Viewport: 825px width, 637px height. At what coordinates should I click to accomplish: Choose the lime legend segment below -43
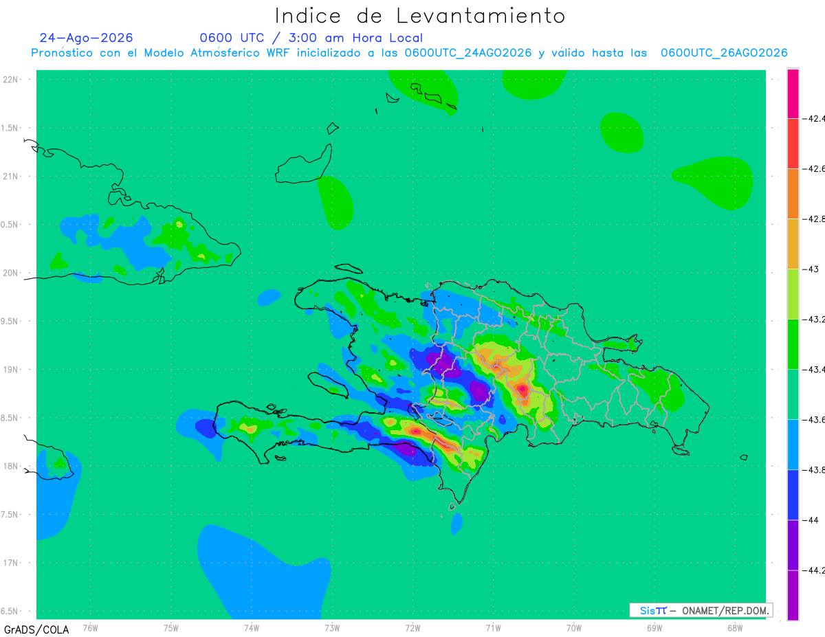[x=793, y=293]
